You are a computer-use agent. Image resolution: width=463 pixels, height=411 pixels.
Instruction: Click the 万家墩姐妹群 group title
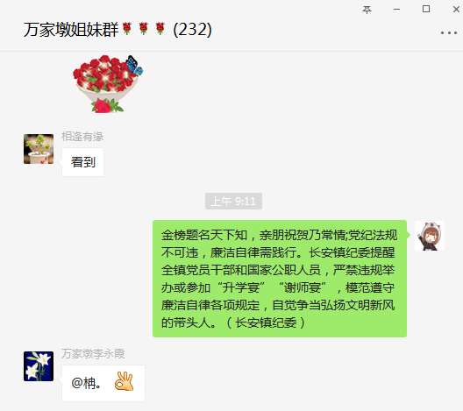(71, 30)
